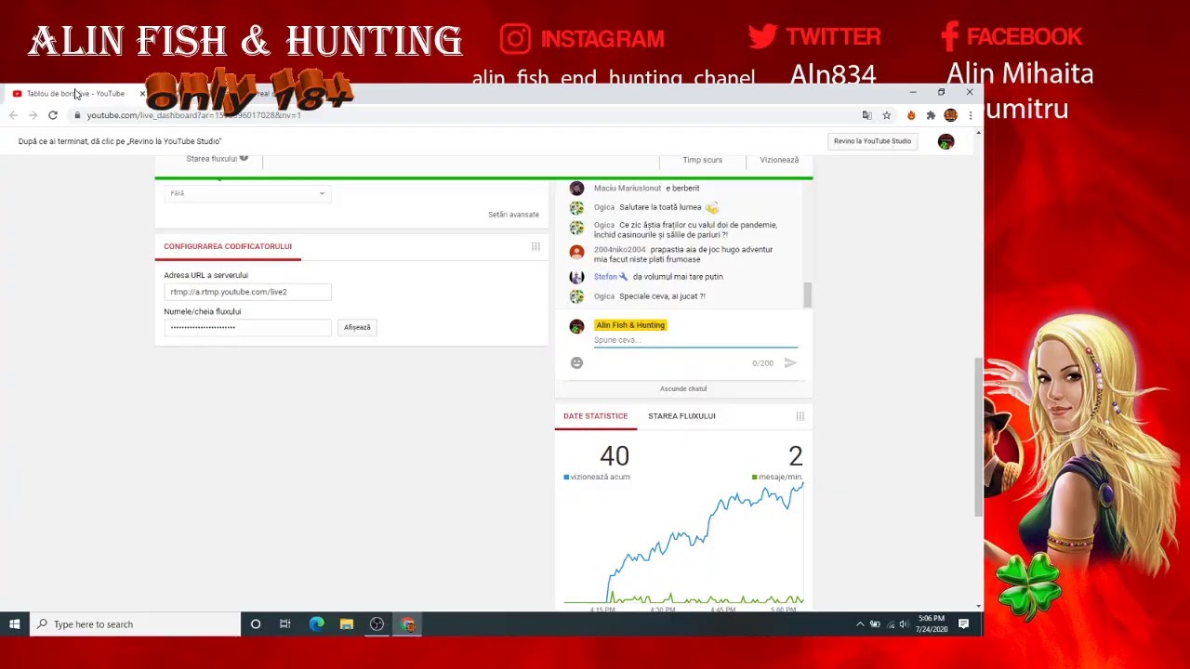Click the Alin Fish & Hunting chat name
Viewport: 1190px width, 669px height.
tap(630, 325)
